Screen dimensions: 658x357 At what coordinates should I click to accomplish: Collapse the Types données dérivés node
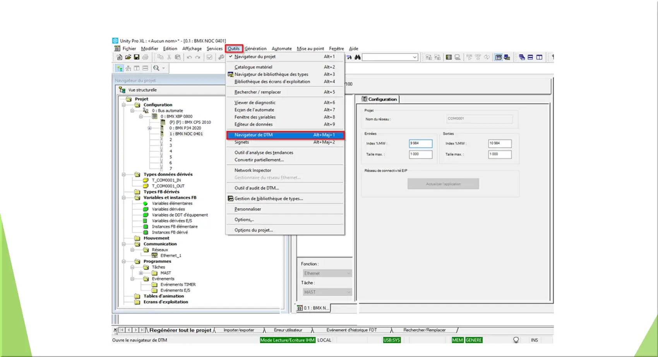124,174
